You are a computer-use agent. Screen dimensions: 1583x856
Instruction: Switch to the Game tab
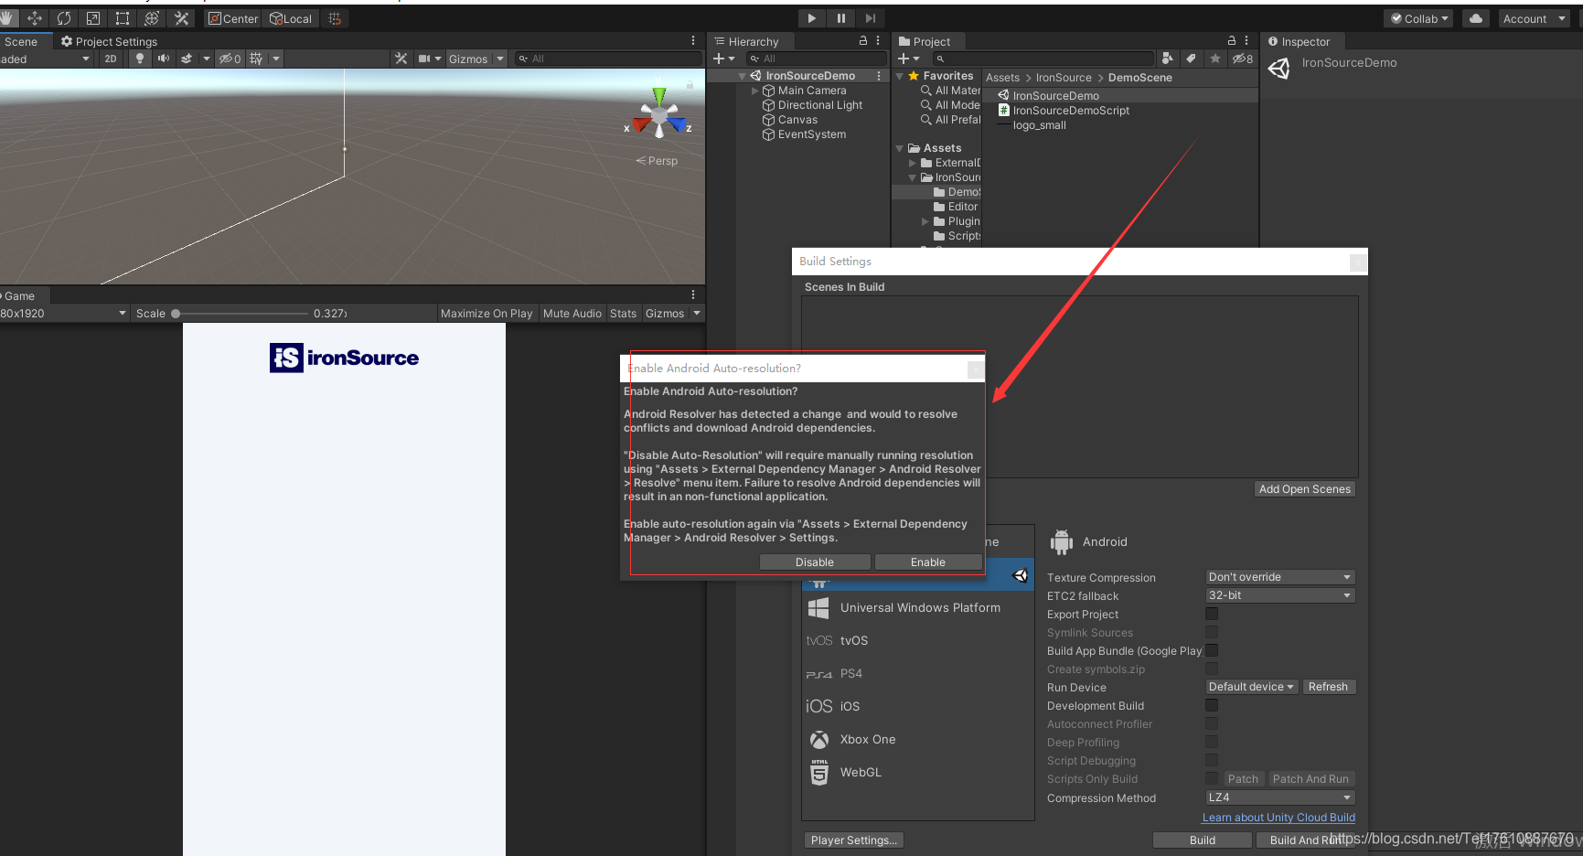pyautogui.click(x=18, y=295)
